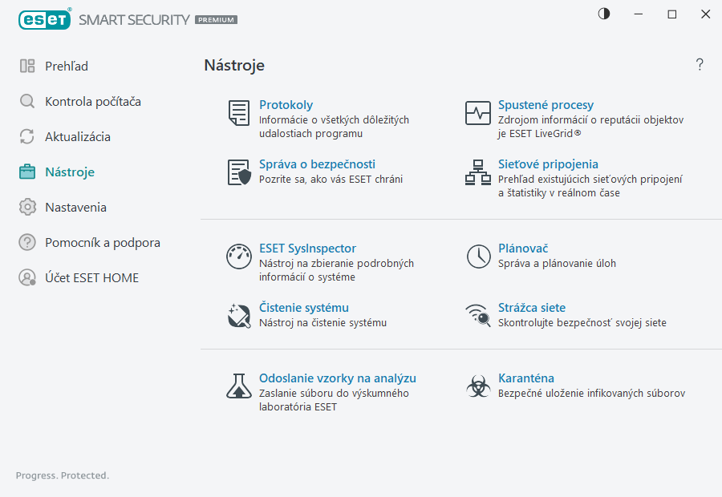Open Pomocník a podpora
Screen dimensions: 722x497
click(x=102, y=242)
